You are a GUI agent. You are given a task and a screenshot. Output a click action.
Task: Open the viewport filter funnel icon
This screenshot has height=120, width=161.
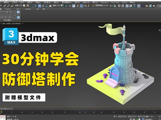23,23
